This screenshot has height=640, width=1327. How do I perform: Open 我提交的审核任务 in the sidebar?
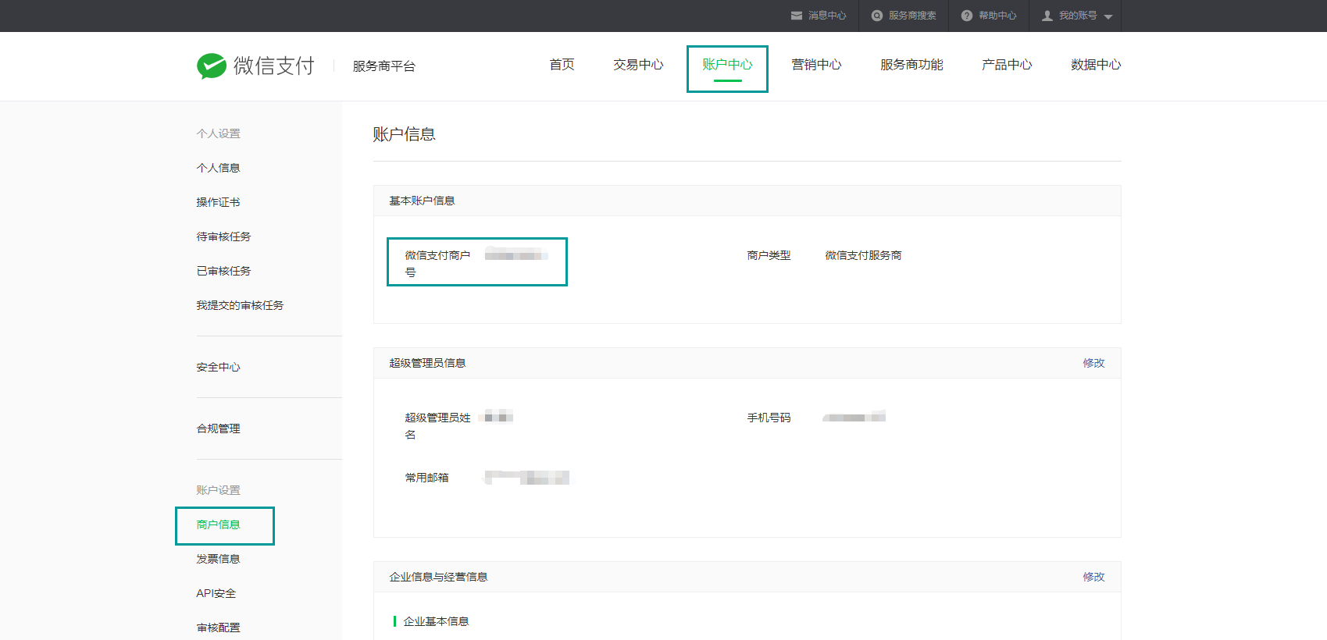(x=240, y=305)
